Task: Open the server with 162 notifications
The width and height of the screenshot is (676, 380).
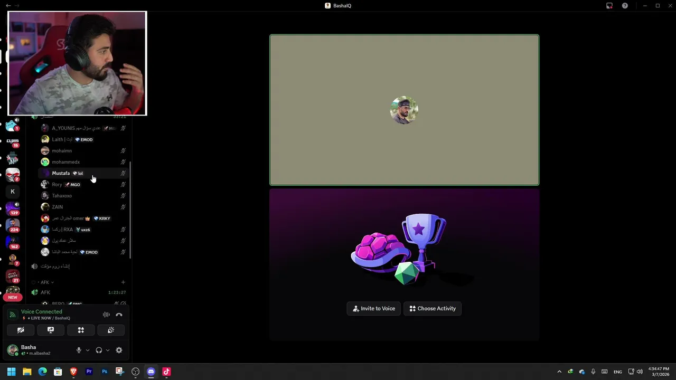Action: 13,242
